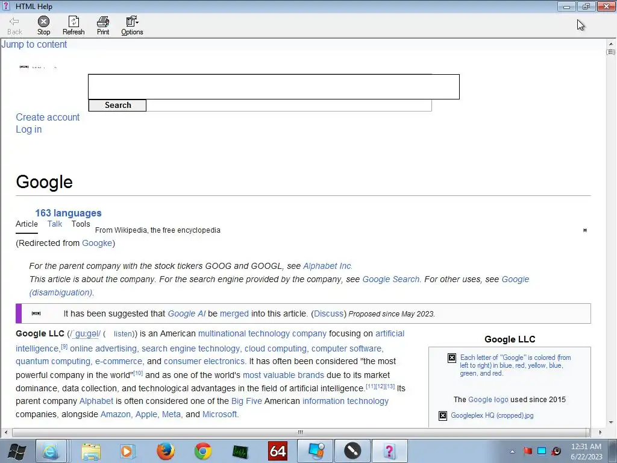The height and width of the screenshot is (463, 617).
Task: Open the Windows Start menu
Action: pos(16,451)
